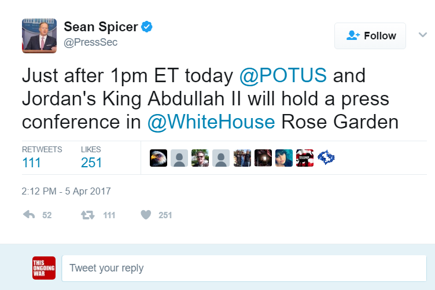Click the Sean Spicer display name

101,27
